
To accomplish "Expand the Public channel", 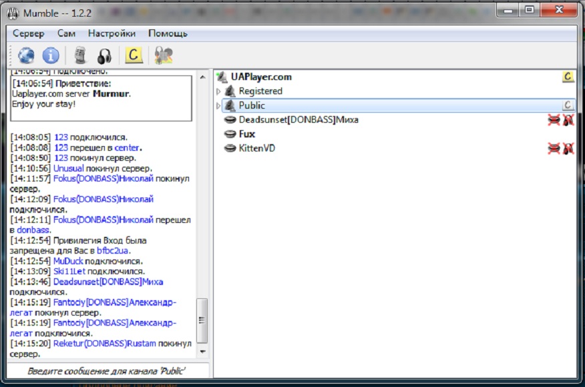I will (x=218, y=106).
